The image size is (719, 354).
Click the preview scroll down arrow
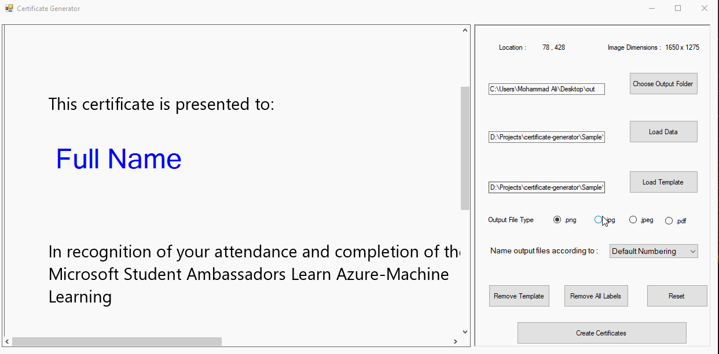[465, 332]
